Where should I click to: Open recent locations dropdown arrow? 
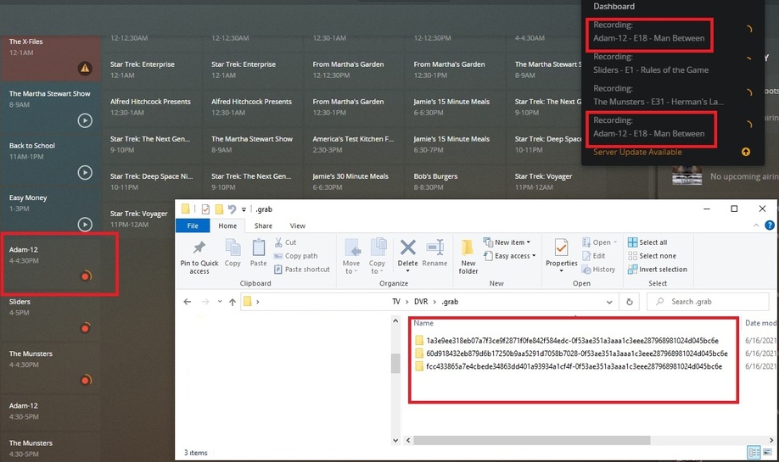220,302
